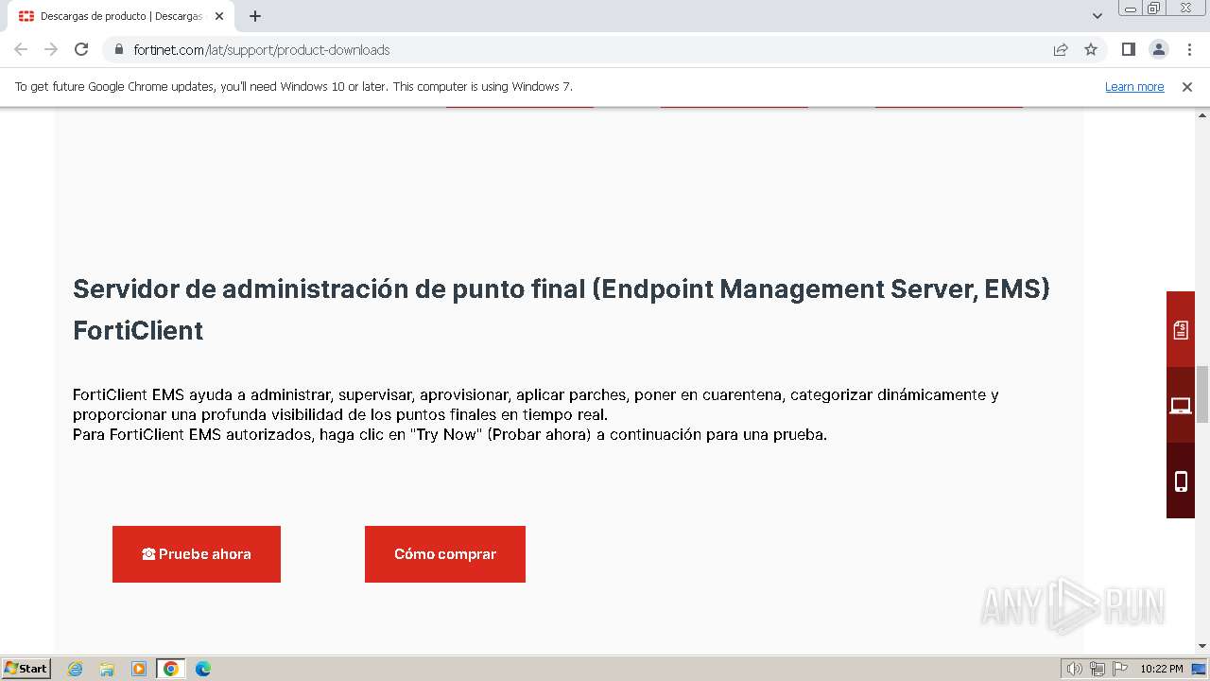View site information lock icon
1210x681 pixels.
(x=119, y=49)
